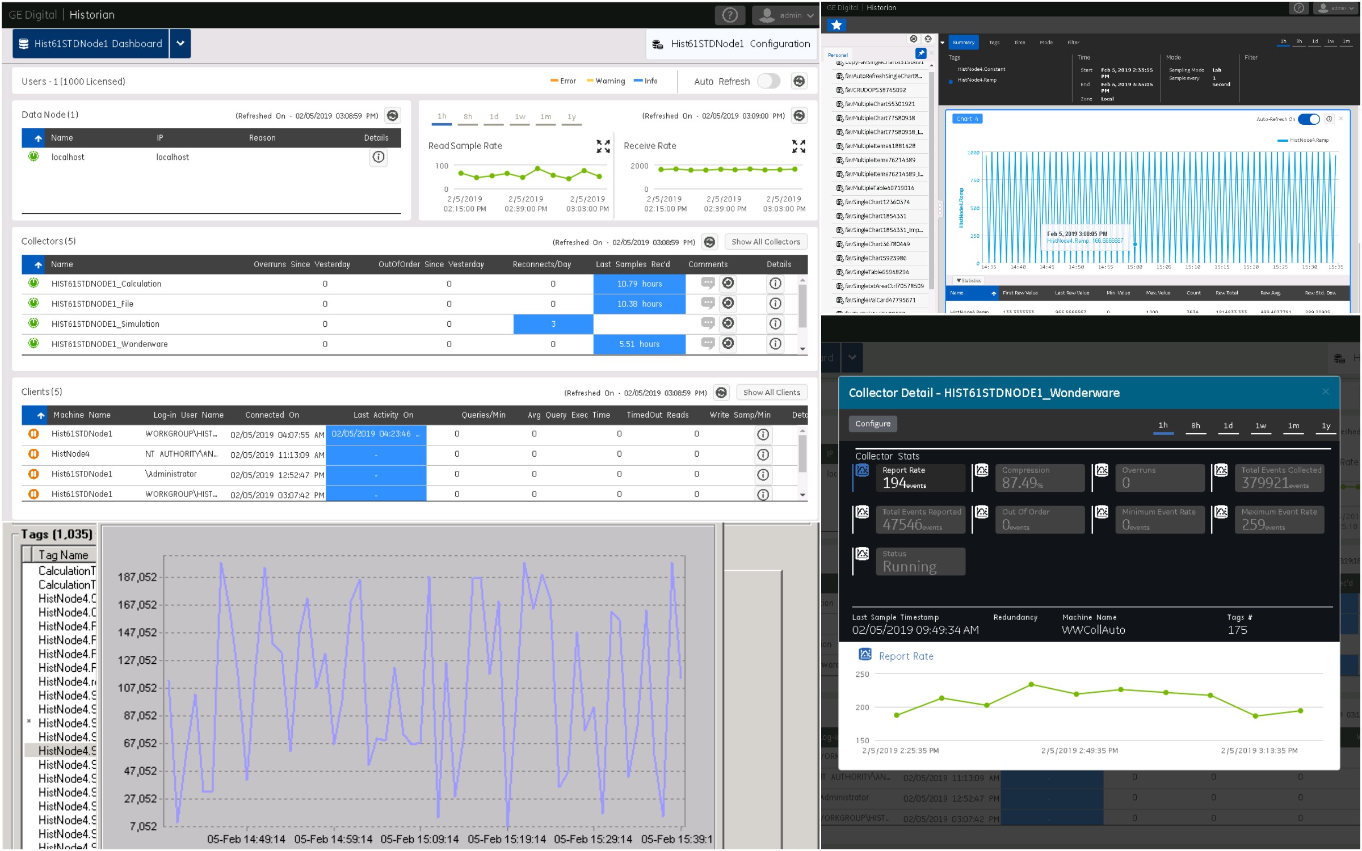Open the favorites star icon
Screen dimensions: 1362x851
[x=836, y=25]
